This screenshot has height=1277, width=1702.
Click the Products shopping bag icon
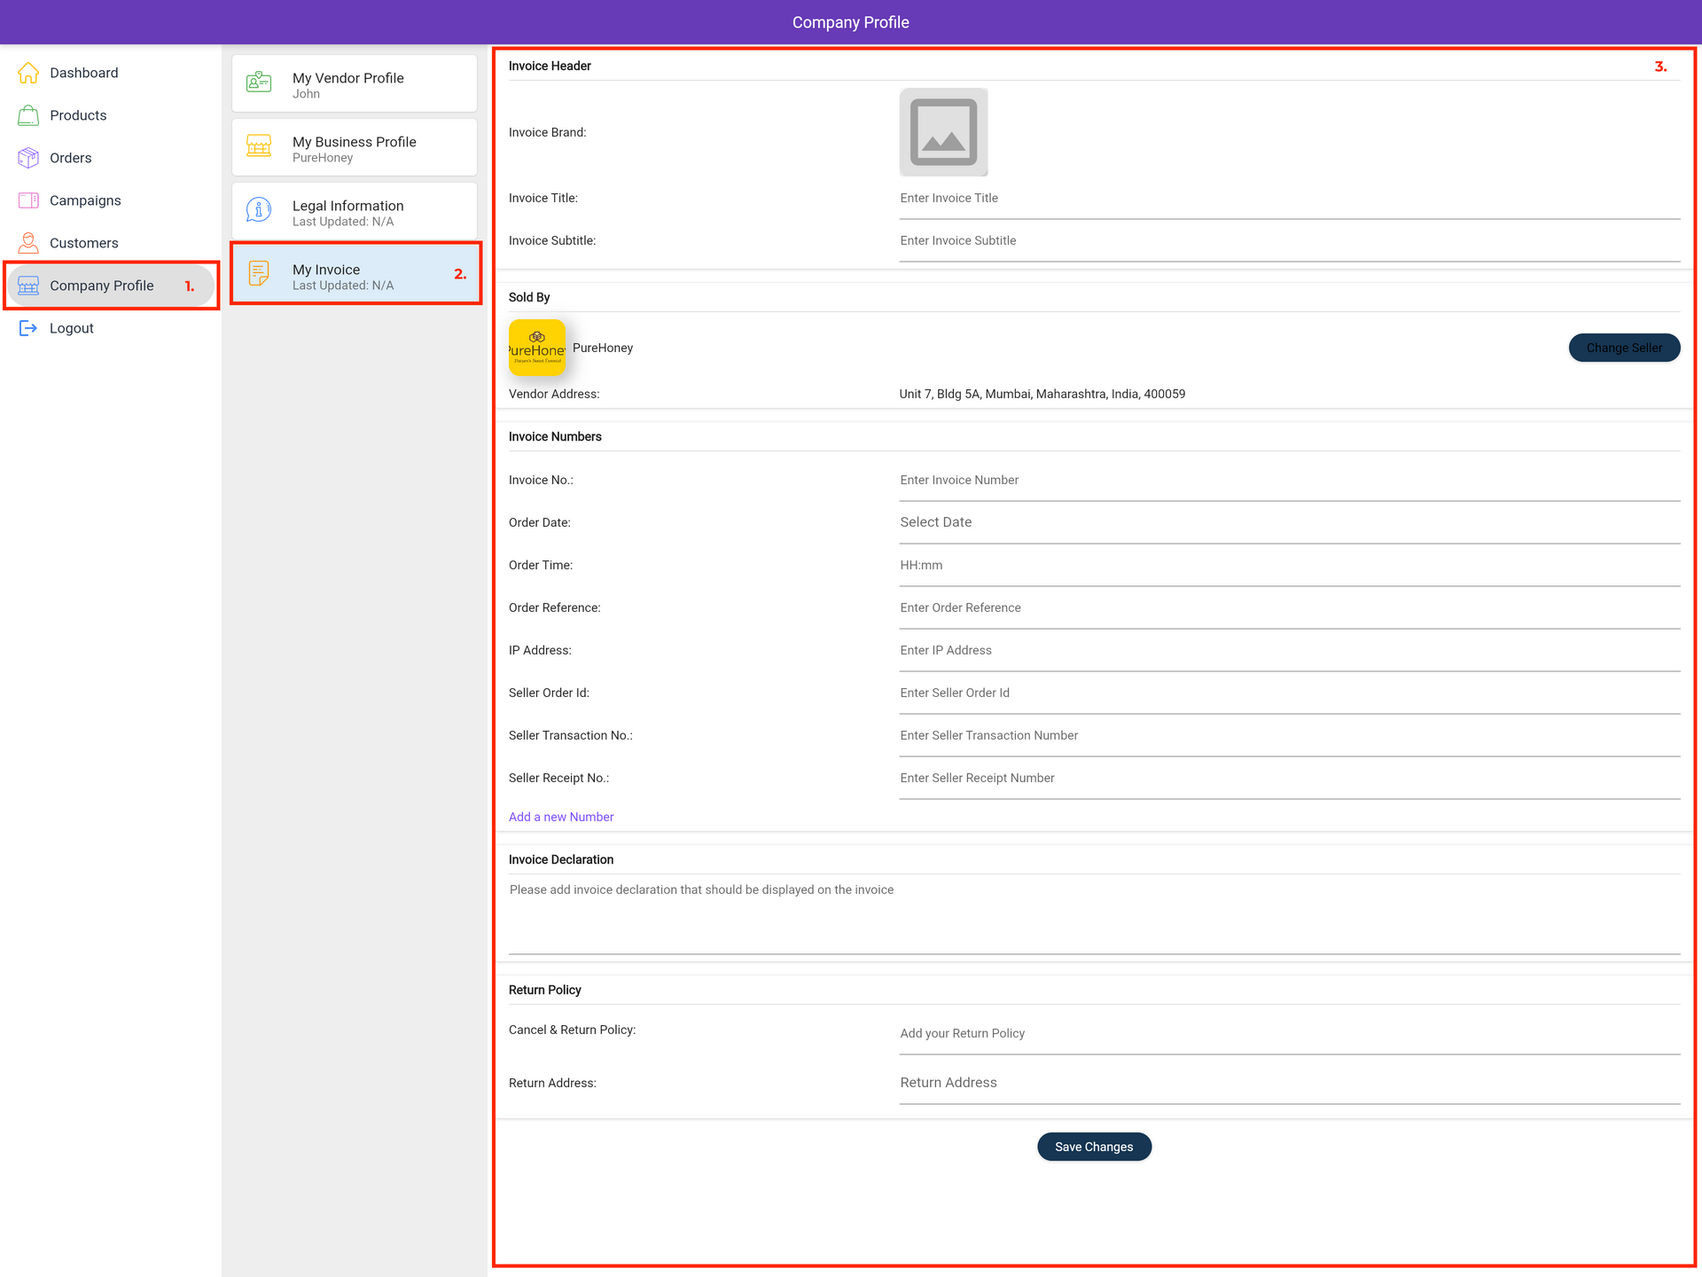pos(28,115)
